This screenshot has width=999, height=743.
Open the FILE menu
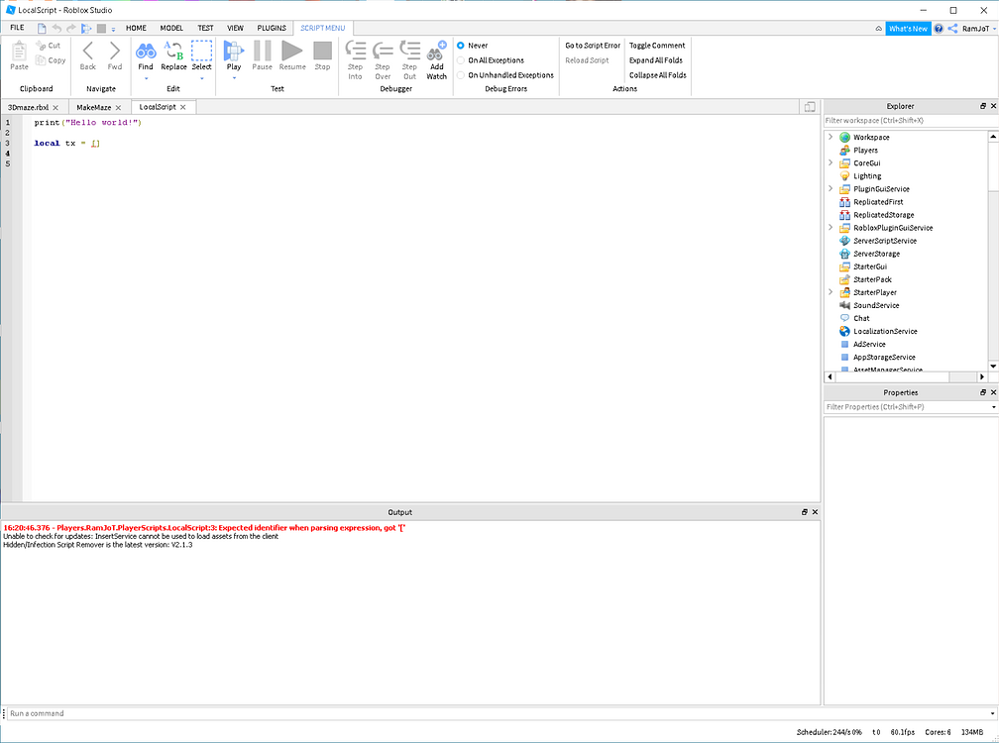pos(17,28)
